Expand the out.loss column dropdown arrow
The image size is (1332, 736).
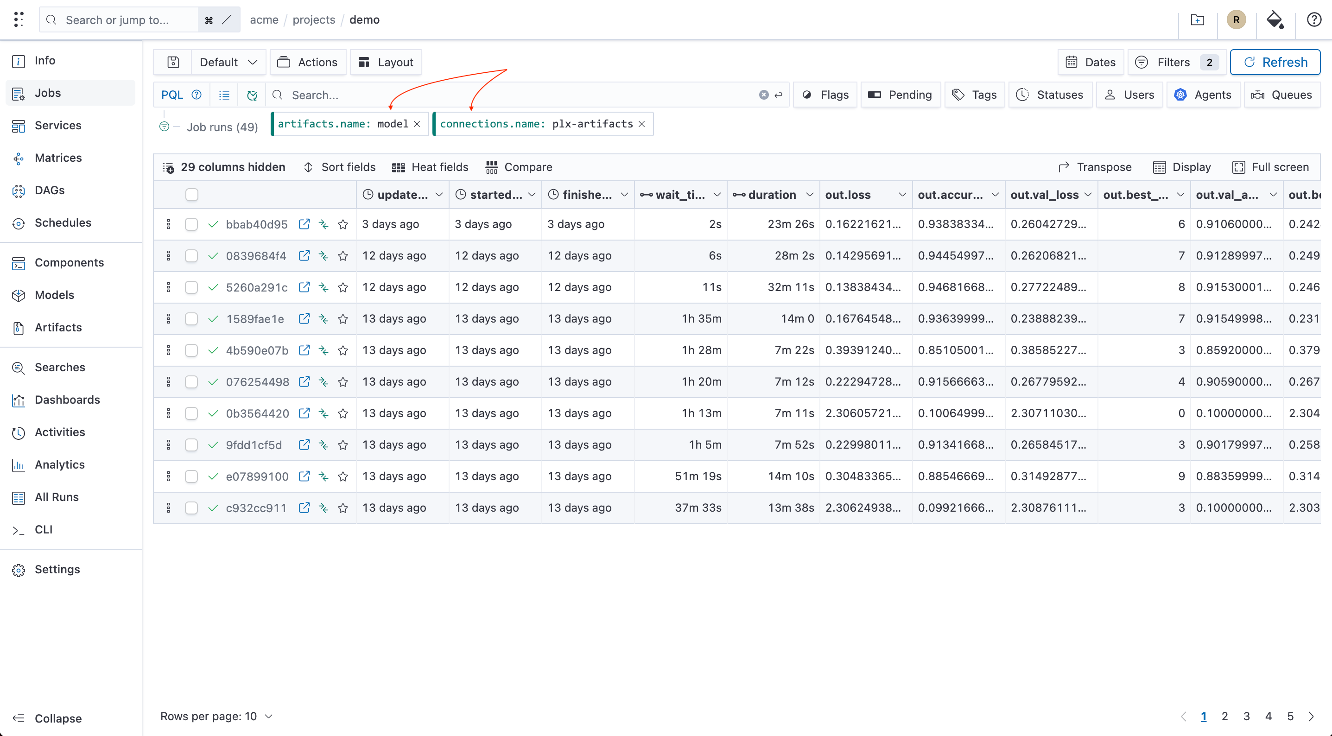tap(902, 195)
